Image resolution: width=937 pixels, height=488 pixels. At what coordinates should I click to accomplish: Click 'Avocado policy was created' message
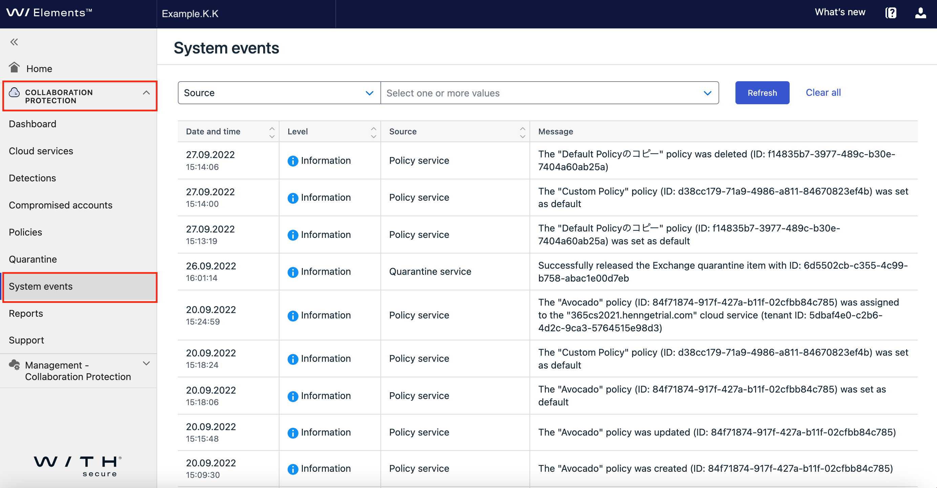(715, 468)
